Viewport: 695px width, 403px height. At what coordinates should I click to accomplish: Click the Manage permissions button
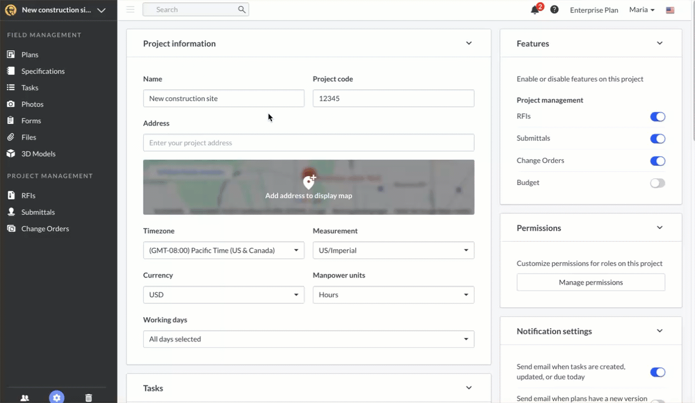pos(590,282)
